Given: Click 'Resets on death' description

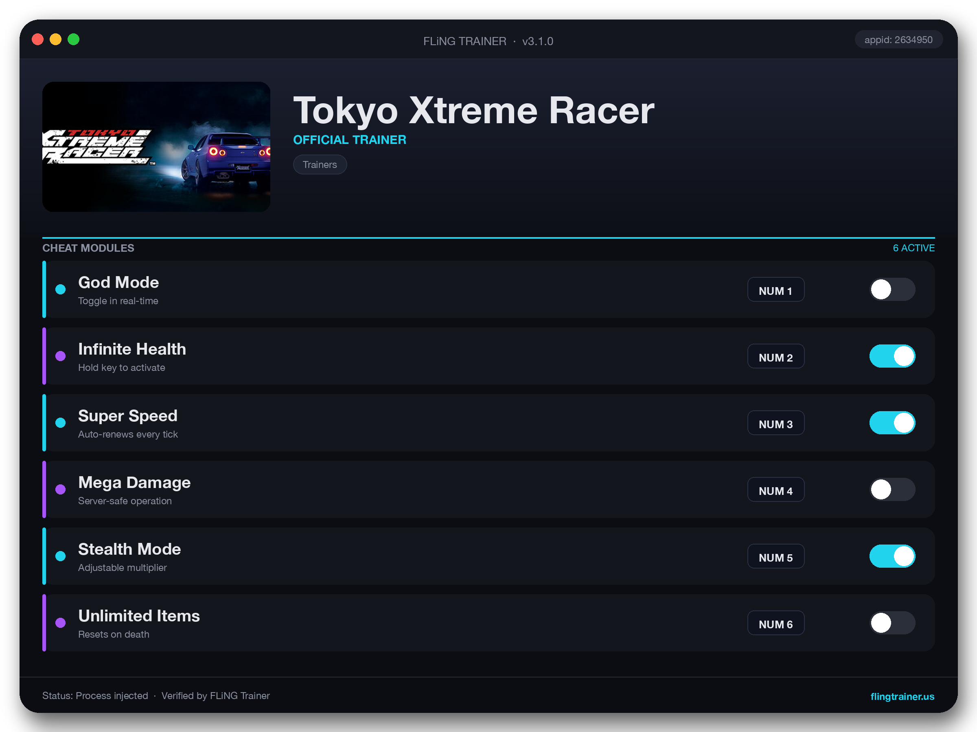Looking at the screenshot, I should 114,634.
